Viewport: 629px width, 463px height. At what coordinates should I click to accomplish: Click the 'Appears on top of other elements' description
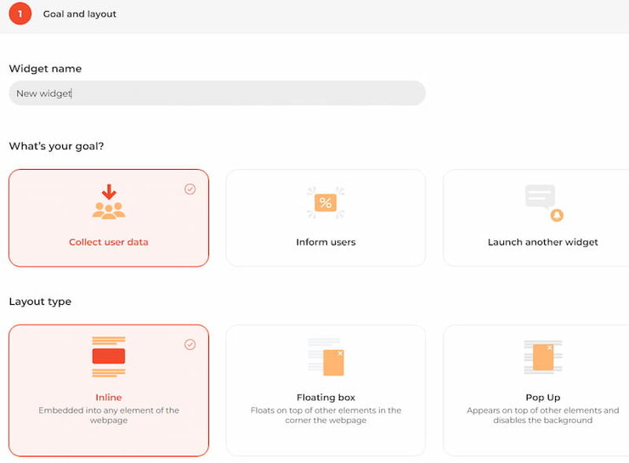[x=543, y=415]
